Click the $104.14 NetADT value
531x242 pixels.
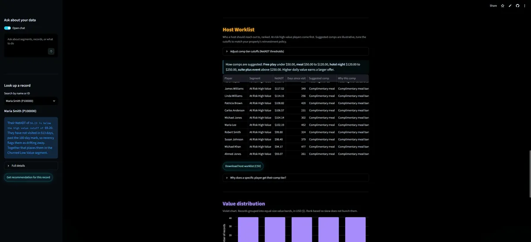[x=279, y=117]
